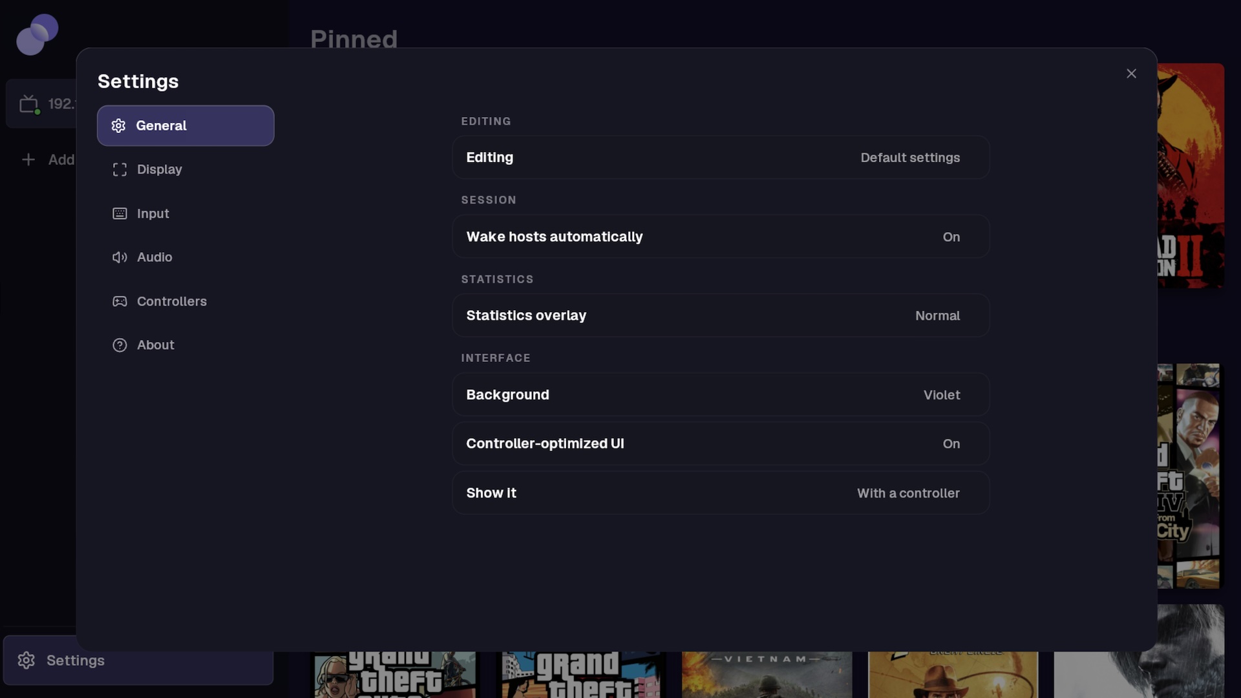Click the Audio speaker icon
This screenshot has width=1241, height=698.
(120, 257)
